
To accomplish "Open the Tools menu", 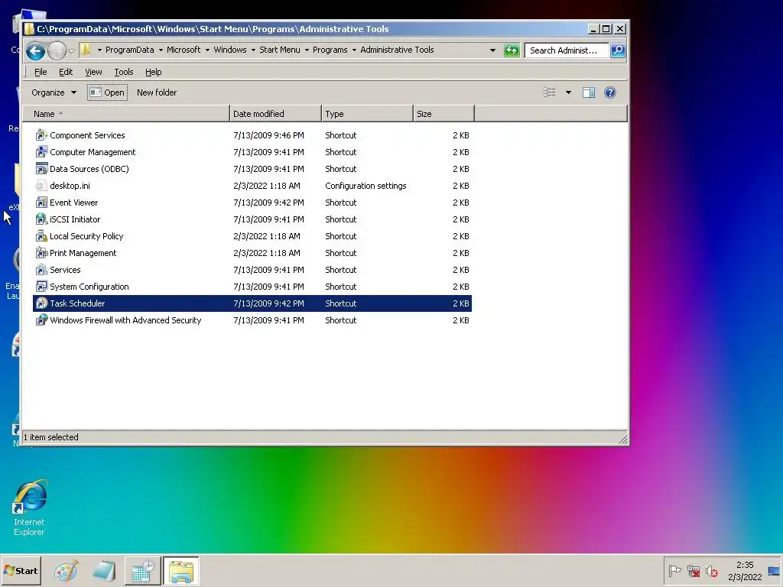I will [124, 72].
